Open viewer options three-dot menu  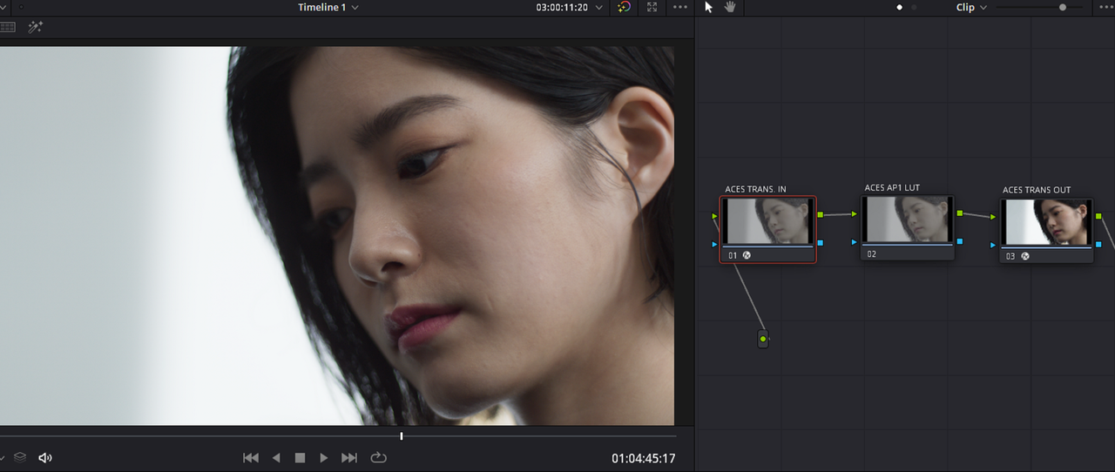coord(680,7)
